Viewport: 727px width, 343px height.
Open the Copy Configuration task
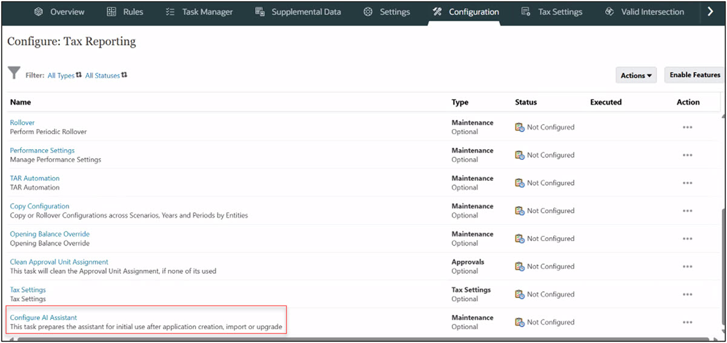pyautogui.click(x=39, y=206)
